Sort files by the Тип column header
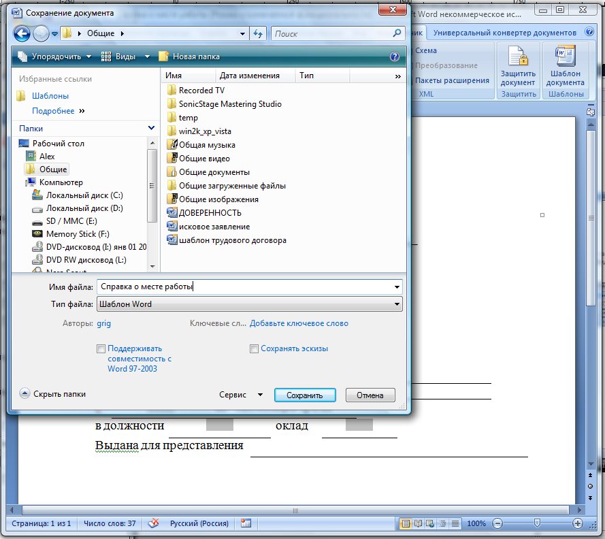The image size is (605, 539). pyautogui.click(x=323, y=76)
